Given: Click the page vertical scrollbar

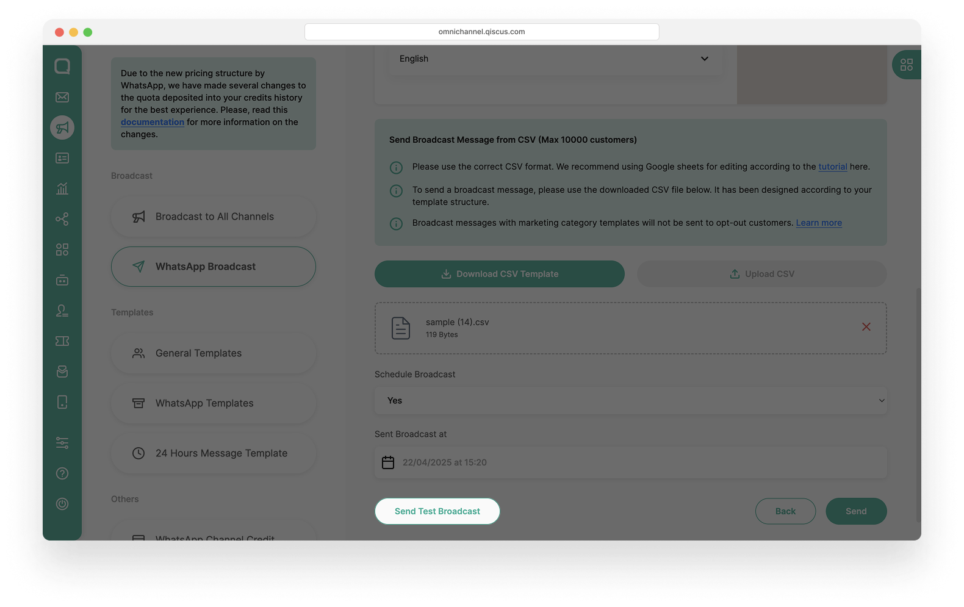Looking at the screenshot, I should [918, 404].
